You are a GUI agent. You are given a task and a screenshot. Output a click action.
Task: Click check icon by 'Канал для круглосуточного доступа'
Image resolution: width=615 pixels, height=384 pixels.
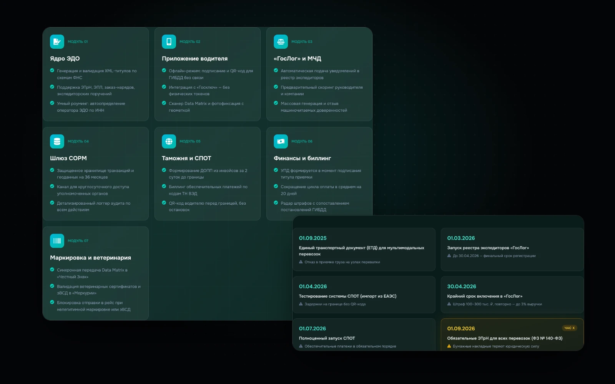tap(52, 186)
